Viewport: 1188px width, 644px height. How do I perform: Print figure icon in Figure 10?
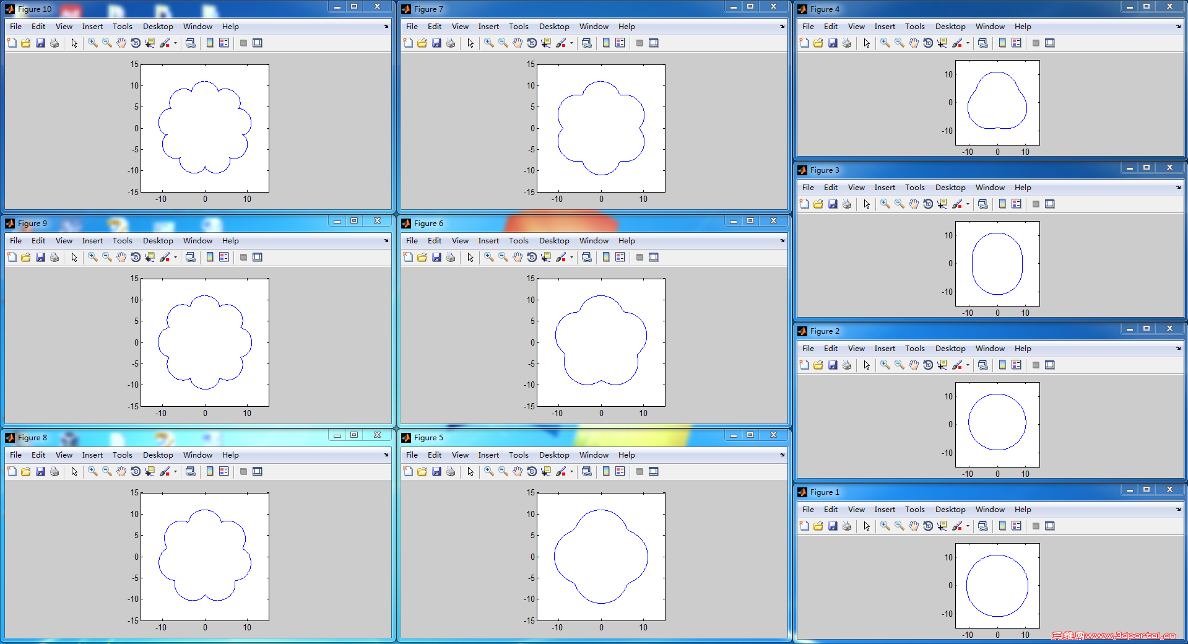(x=54, y=43)
